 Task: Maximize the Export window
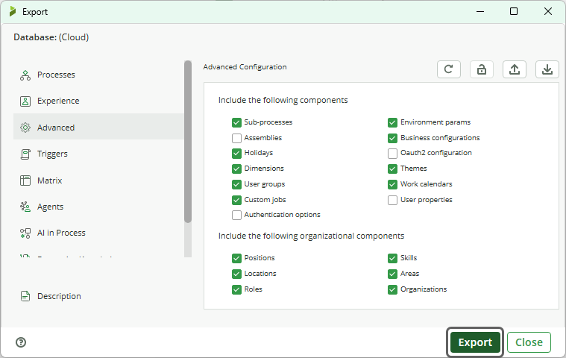click(514, 11)
